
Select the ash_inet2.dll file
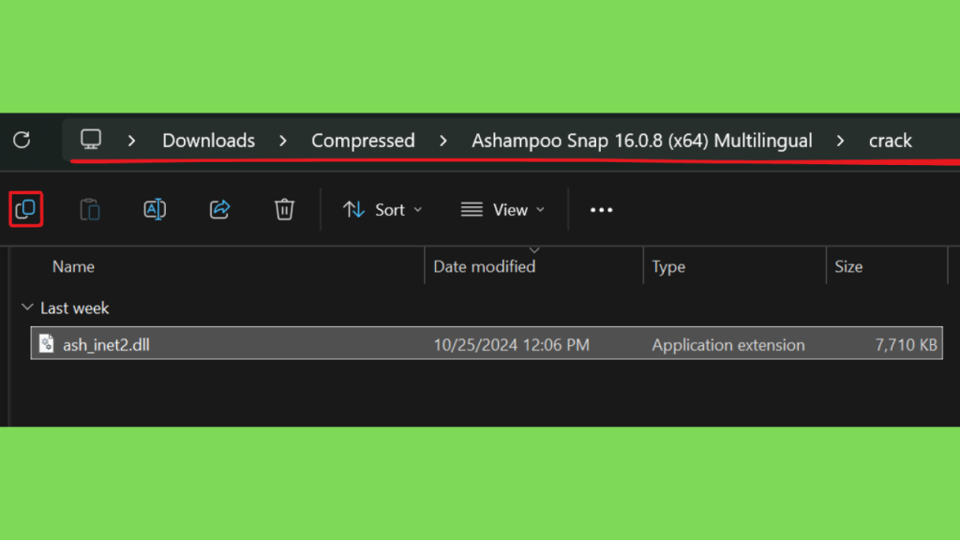(487, 344)
